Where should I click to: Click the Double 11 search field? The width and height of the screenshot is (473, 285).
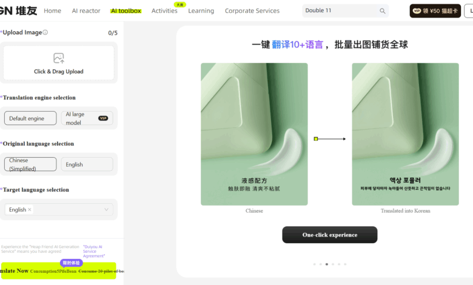tap(340, 11)
